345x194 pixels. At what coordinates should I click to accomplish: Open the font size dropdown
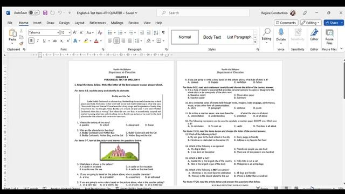pyautogui.click(x=70, y=32)
